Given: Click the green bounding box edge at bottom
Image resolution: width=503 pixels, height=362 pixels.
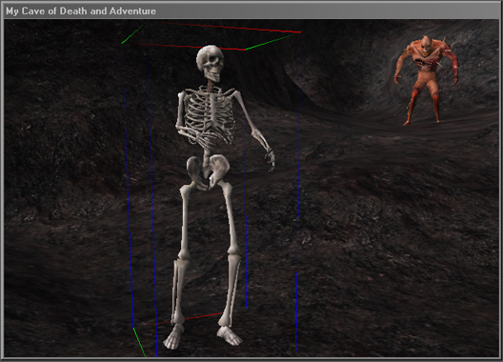Looking at the screenshot, I should point(139,342).
